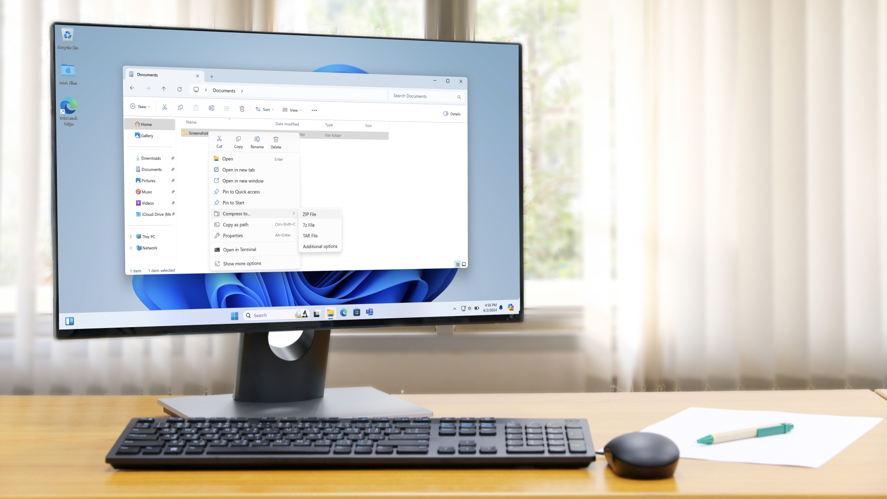Screen dimensions: 887x499
Task: Click the Delete icon in toolbar
Action: click(x=242, y=109)
